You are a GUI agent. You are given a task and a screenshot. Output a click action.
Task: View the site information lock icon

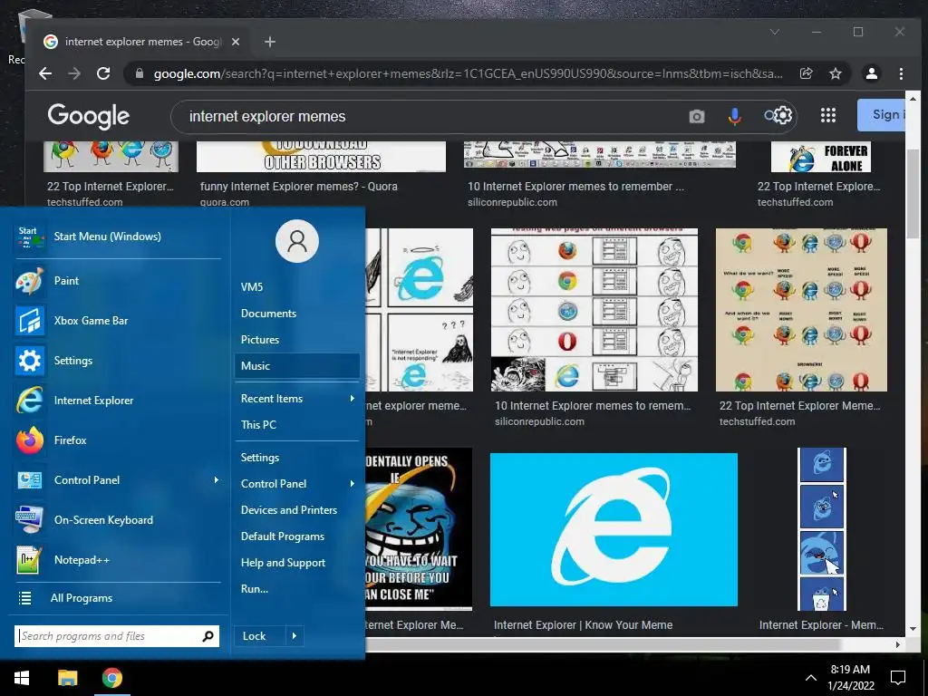click(140, 73)
